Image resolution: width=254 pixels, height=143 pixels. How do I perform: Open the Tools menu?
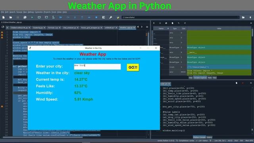(x=54, y=12)
